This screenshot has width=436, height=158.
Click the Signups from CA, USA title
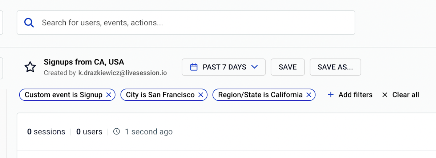tap(84, 62)
